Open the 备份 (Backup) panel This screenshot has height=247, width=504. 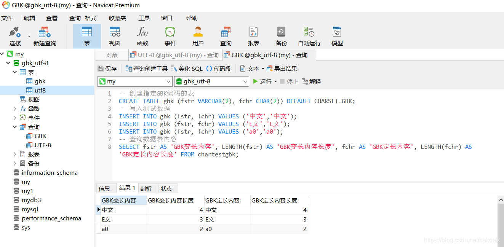pos(281,35)
